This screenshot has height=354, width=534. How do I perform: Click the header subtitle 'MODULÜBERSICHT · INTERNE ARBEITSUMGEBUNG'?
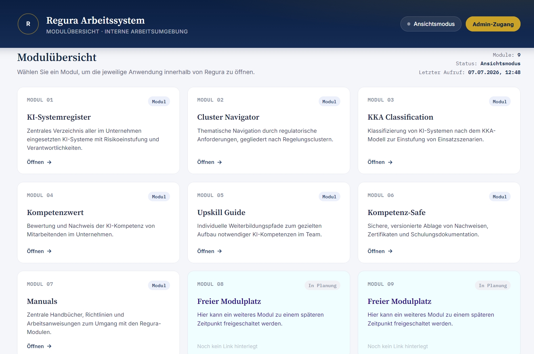117,31
